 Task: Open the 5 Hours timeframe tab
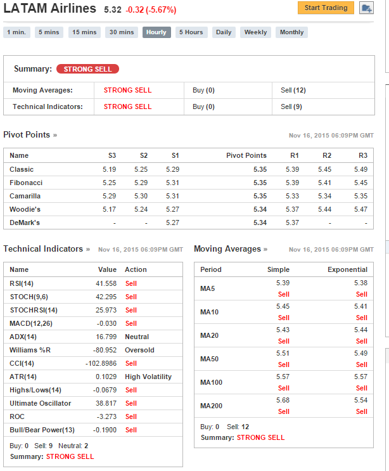[x=191, y=32]
